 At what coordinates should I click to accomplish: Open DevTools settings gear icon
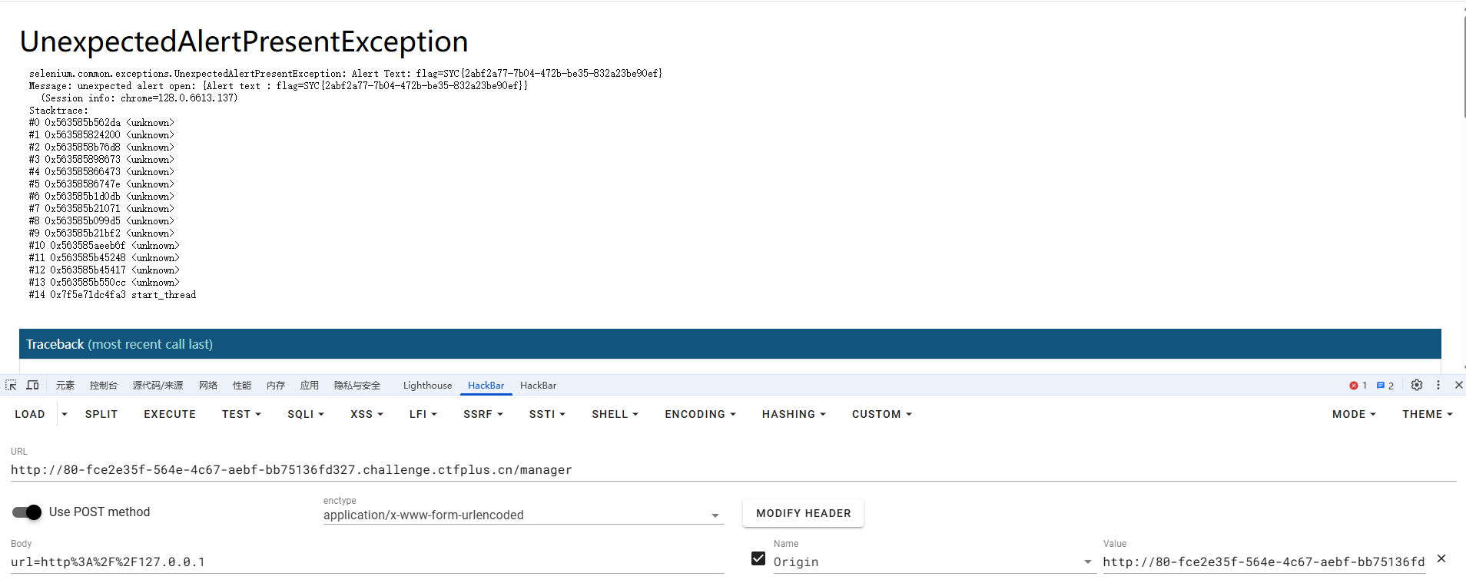(x=1417, y=386)
